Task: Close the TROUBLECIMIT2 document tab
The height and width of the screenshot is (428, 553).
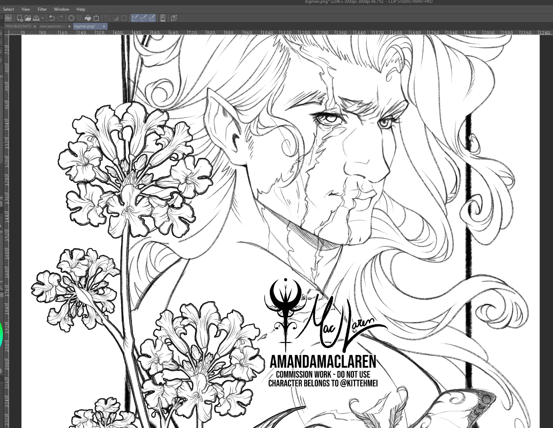Action: [x=35, y=26]
